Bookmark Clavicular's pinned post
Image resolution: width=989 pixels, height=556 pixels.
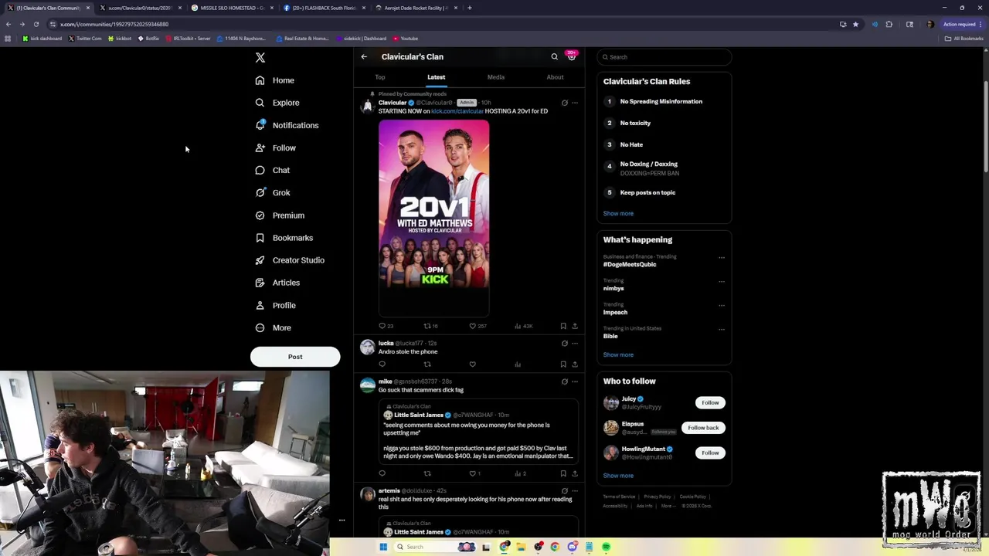pos(563,326)
